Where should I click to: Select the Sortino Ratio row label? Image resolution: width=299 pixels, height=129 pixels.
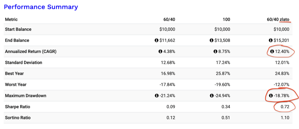click(18, 118)
